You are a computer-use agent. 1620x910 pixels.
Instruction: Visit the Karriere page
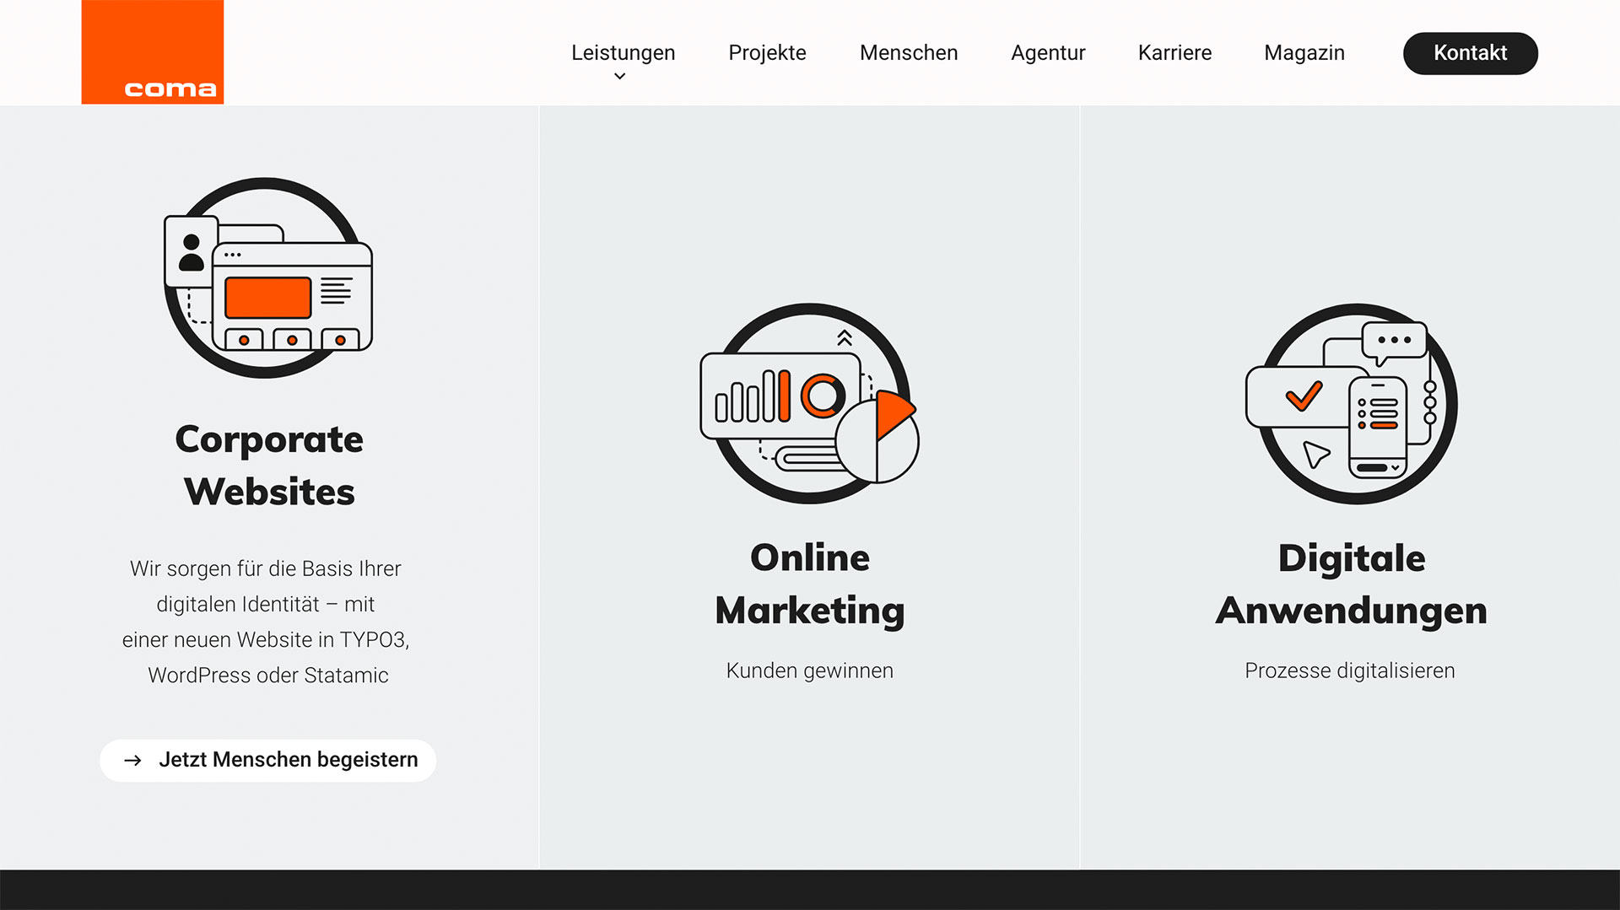1174,52
